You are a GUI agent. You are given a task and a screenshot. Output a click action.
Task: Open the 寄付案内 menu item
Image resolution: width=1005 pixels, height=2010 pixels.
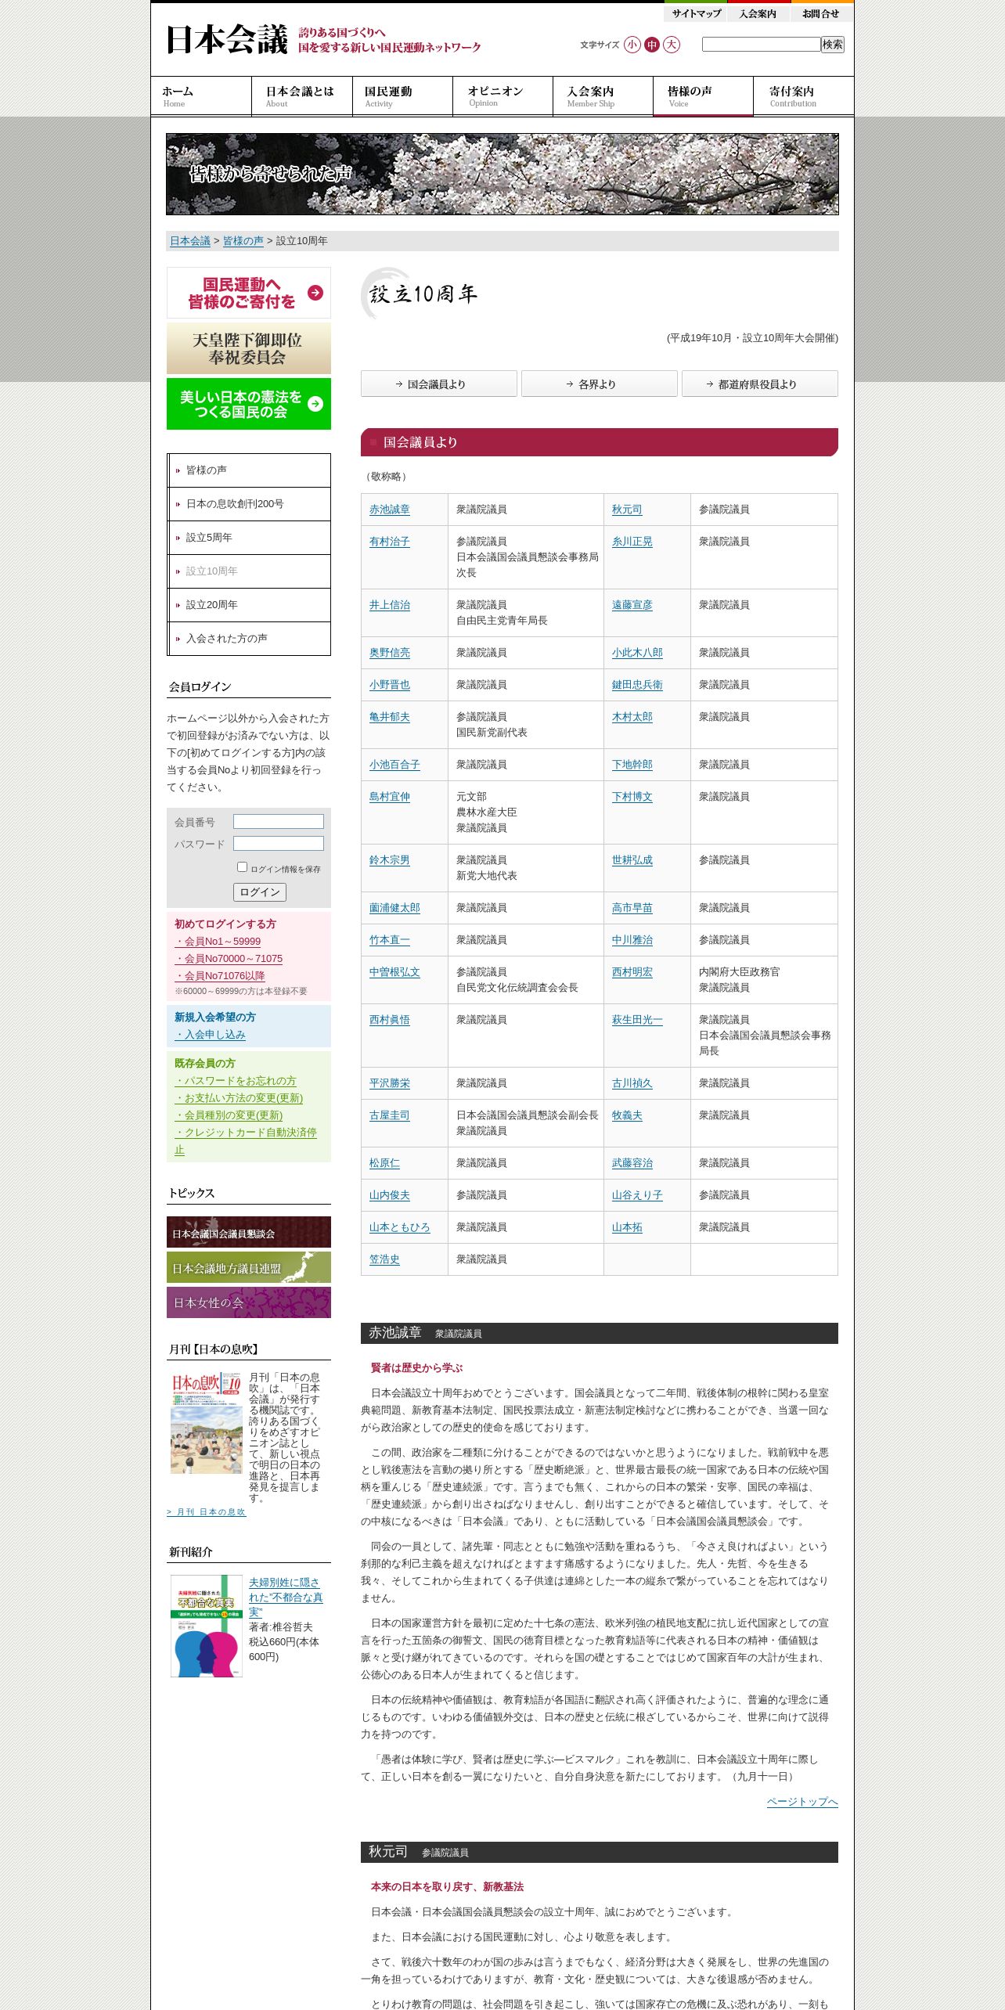[x=804, y=96]
